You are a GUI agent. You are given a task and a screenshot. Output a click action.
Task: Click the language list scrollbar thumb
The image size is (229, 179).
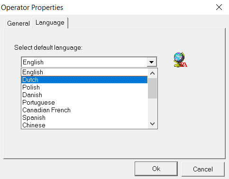[152, 88]
